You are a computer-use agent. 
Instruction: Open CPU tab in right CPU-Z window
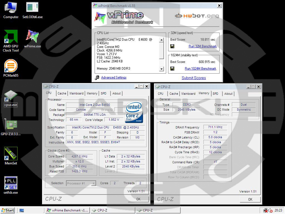[161, 94]
